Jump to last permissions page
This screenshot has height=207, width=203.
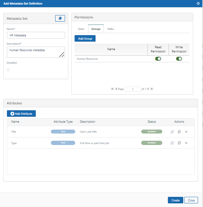152,89
